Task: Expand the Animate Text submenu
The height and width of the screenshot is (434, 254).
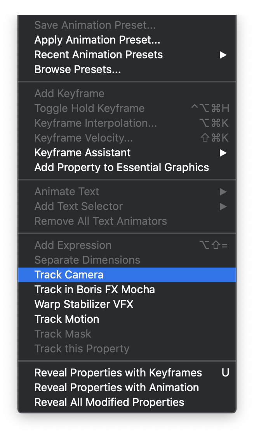Action: click(x=67, y=191)
